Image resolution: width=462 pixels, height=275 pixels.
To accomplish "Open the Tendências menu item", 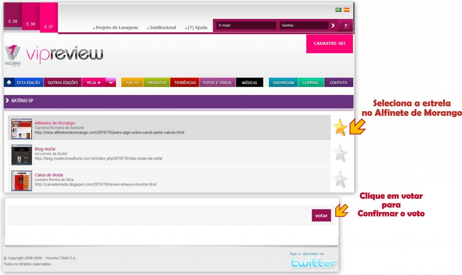I will coord(185,82).
